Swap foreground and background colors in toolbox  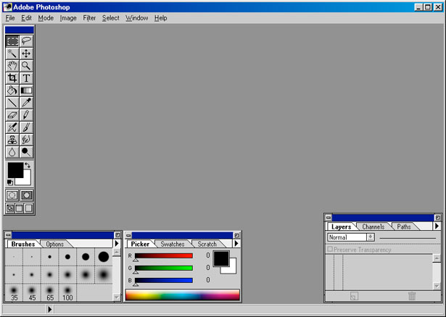[x=28, y=166]
